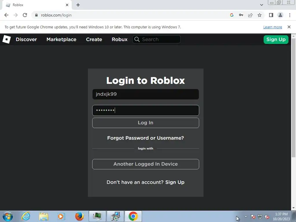Image resolution: width=296 pixels, height=222 pixels.
Task: Open the Marketplace menu item
Action: (61, 39)
